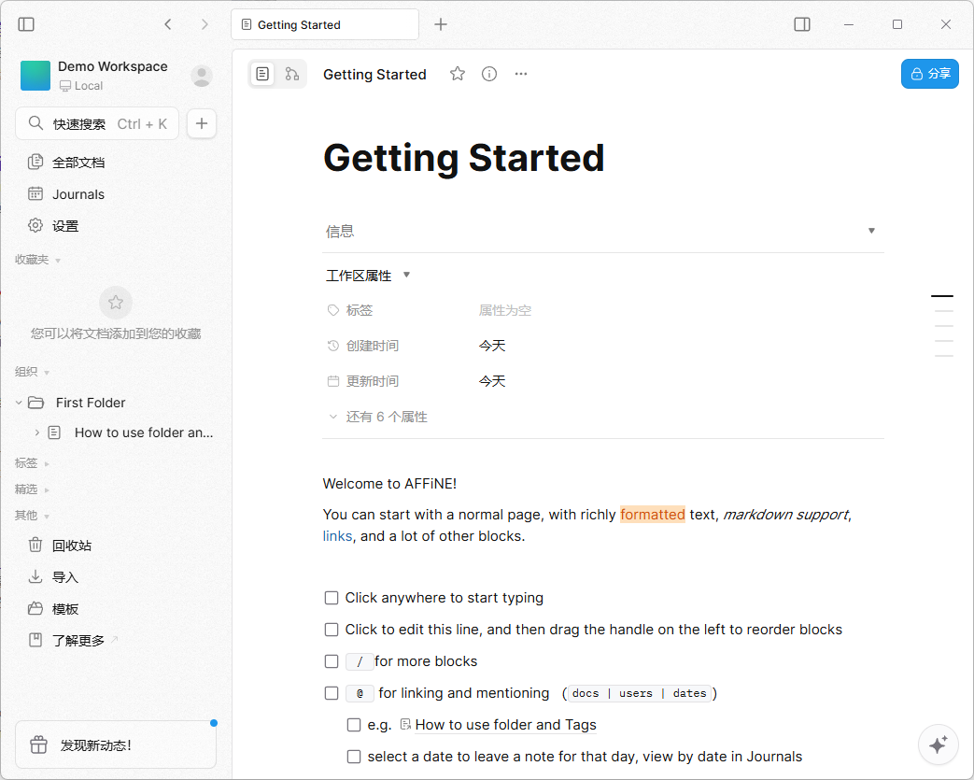Open the AI sparkle assistant button
Image resolution: width=974 pixels, height=780 pixels.
(x=939, y=744)
